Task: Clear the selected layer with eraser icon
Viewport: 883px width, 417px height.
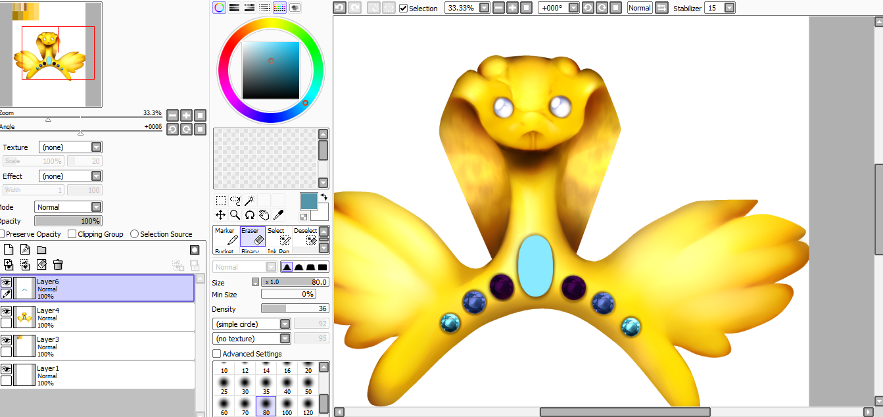Action: click(41, 264)
